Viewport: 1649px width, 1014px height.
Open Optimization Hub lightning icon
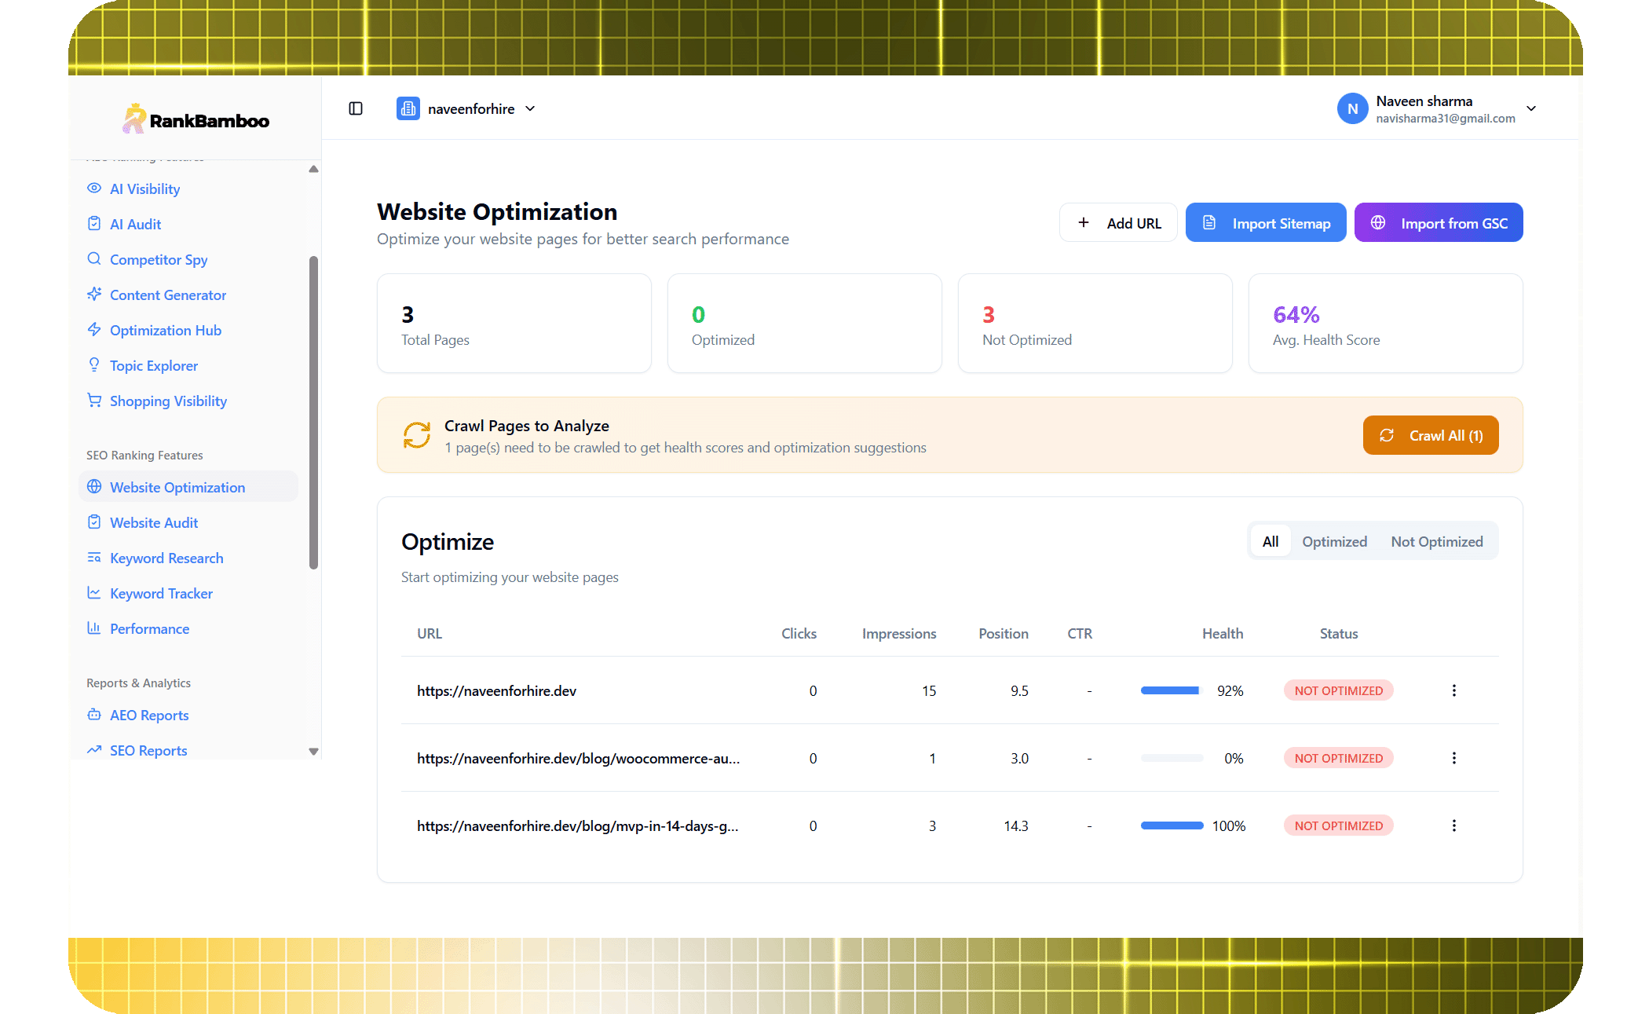point(94,330)
